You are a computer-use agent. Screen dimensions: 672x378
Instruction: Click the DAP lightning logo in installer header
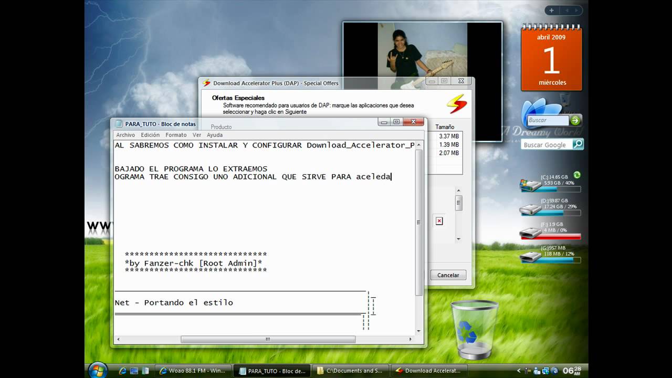tap(456, 103)
